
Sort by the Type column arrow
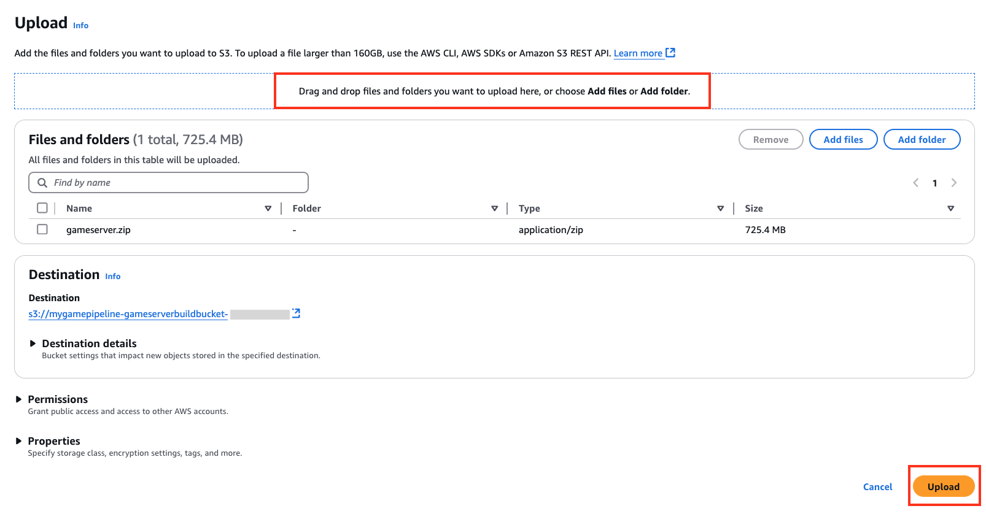[x=720, y=209]
